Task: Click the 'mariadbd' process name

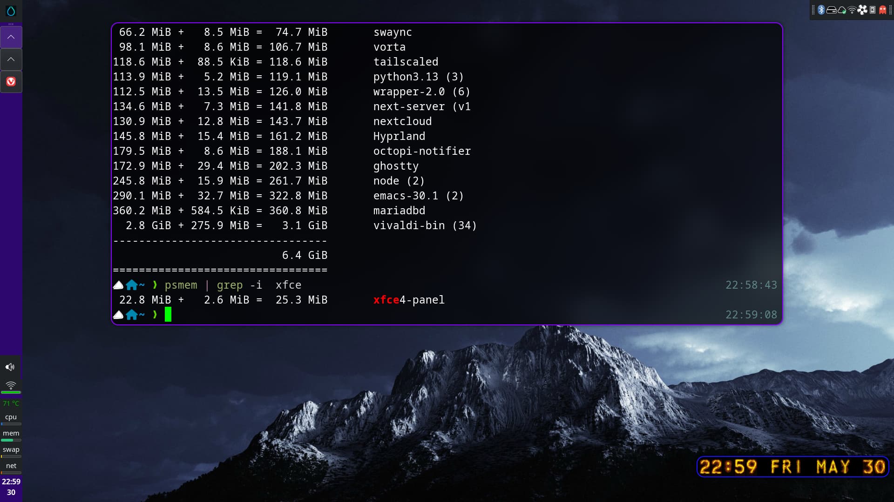Action: 399,211
